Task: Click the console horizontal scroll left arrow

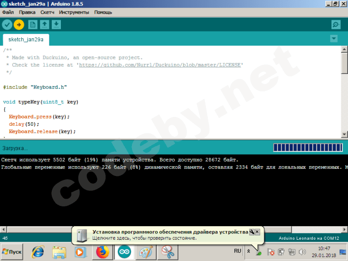Action: coord(3,229)
